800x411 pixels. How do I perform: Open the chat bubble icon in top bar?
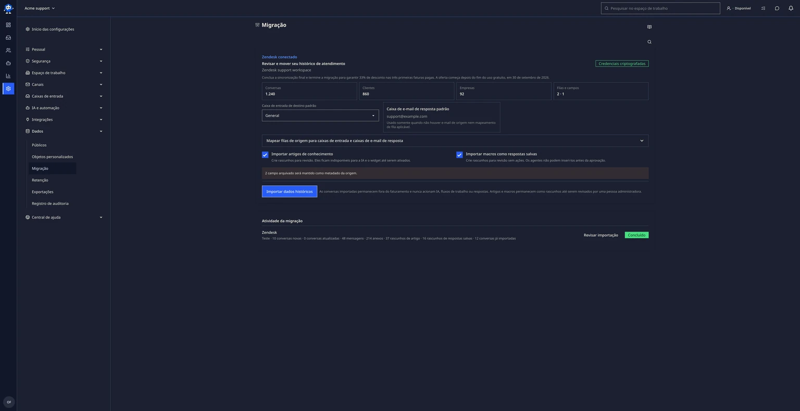pos(777,8)
